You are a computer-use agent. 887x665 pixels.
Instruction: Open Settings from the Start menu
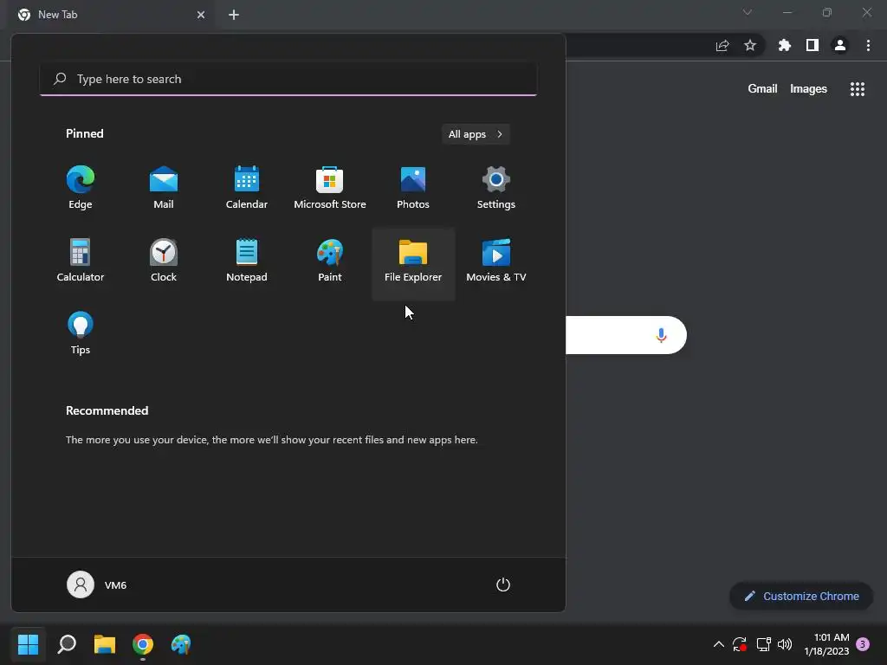point(496,188)
